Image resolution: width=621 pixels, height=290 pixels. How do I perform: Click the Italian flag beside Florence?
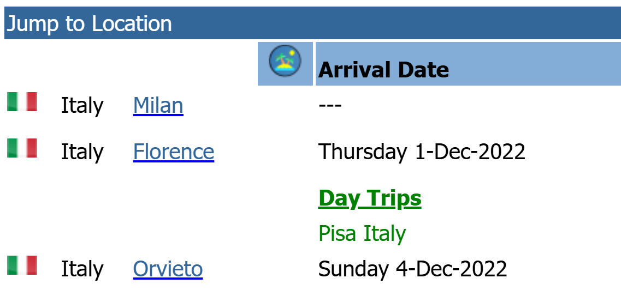pyautogui.click(x=22, y=148)
